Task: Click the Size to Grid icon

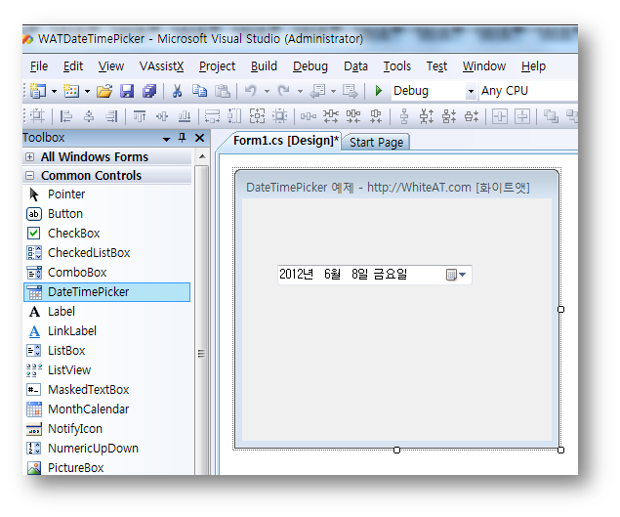Action: 280,116
